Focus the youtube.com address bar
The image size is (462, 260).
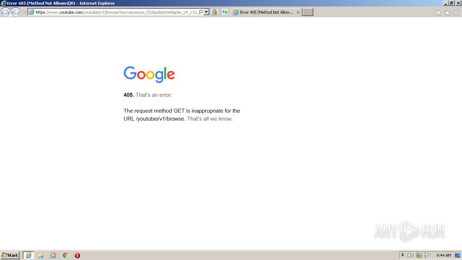click(116, 12)
